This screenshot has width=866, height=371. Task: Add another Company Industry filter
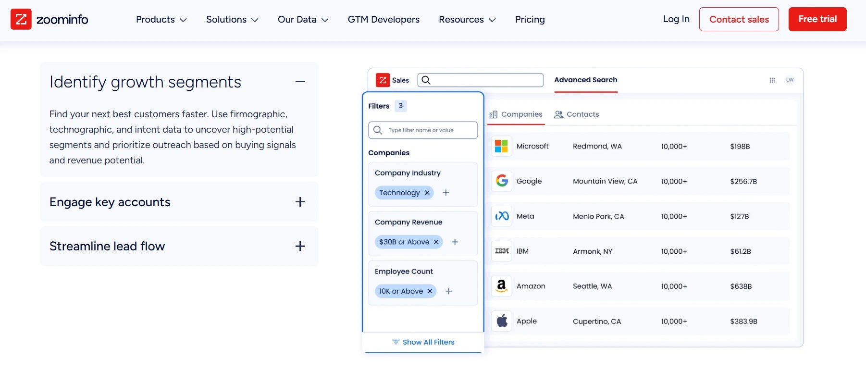coord(446,193)
